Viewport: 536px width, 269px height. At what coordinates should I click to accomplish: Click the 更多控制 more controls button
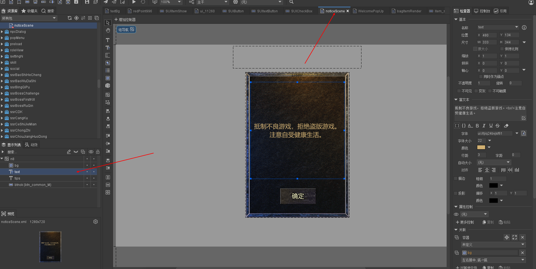tap(465, 222)
